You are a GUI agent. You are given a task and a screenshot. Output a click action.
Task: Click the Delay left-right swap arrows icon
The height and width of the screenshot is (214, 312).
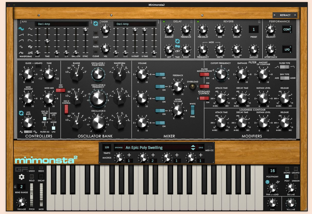pos(177,46)
